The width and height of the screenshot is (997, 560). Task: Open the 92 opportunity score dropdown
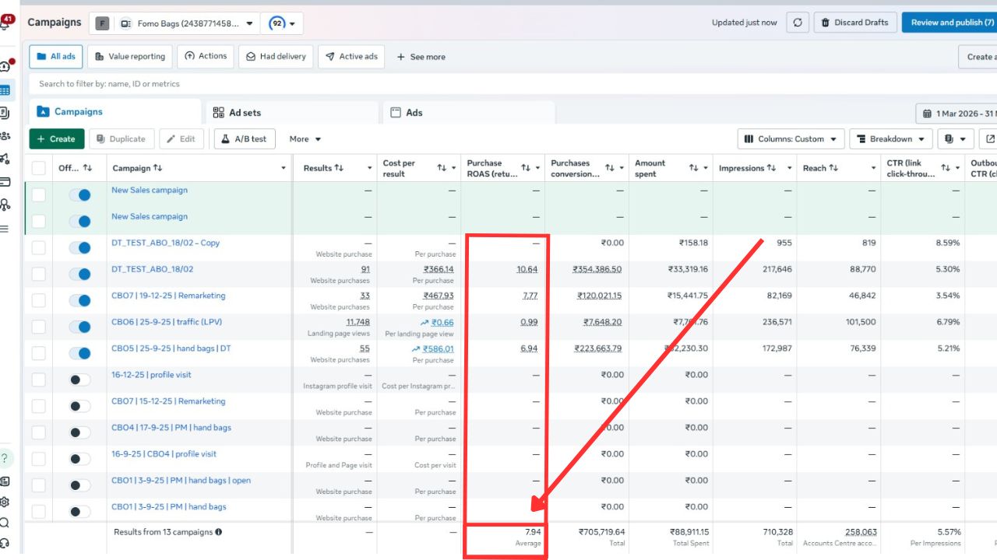point(282,23)
